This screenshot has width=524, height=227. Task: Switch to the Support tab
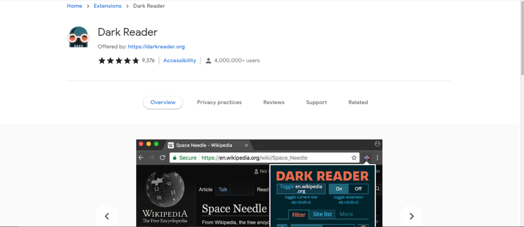click(x=316, y=102)
